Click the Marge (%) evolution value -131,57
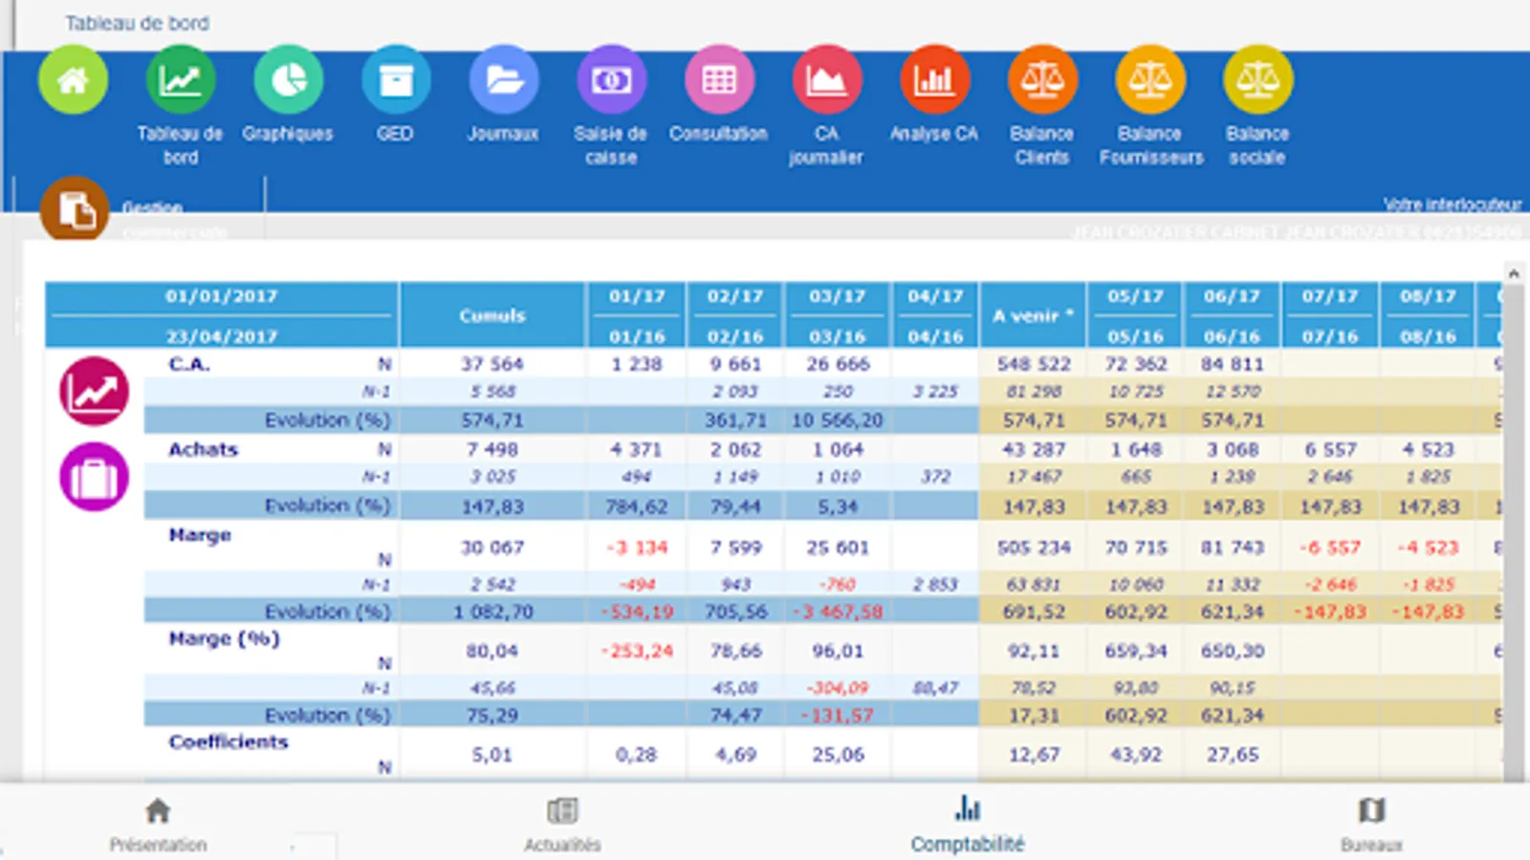 (x=838, y=716)
